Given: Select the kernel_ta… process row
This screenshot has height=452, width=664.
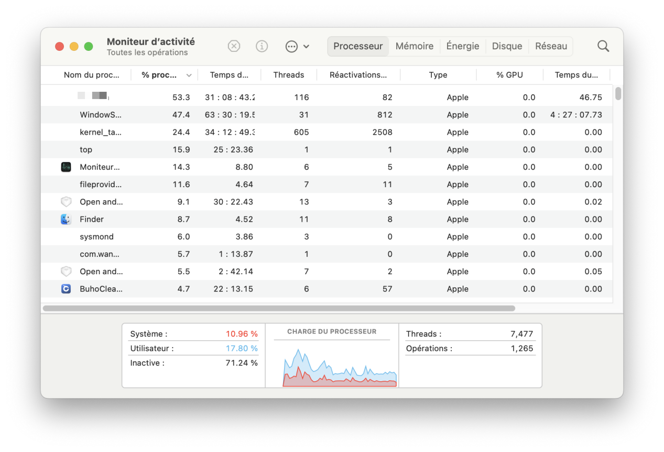Looking at the screenshot, I should [326, 132].
